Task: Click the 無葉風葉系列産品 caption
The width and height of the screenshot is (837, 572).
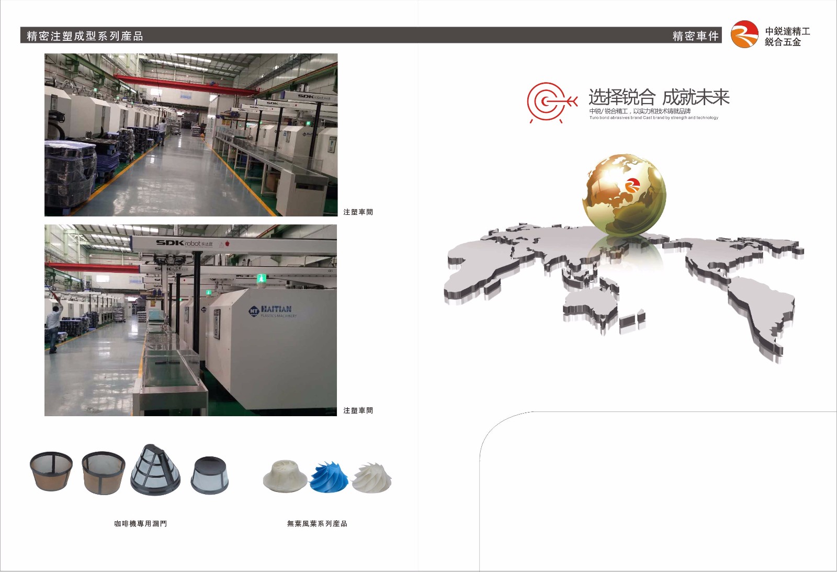Action: pos(317,523)
